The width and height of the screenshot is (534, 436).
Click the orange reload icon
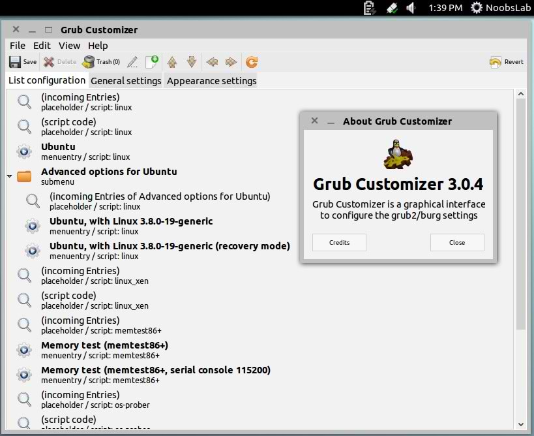252,62
